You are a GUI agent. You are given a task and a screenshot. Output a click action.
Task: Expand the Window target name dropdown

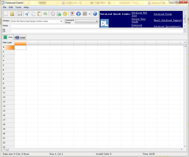tap(61, 21)
